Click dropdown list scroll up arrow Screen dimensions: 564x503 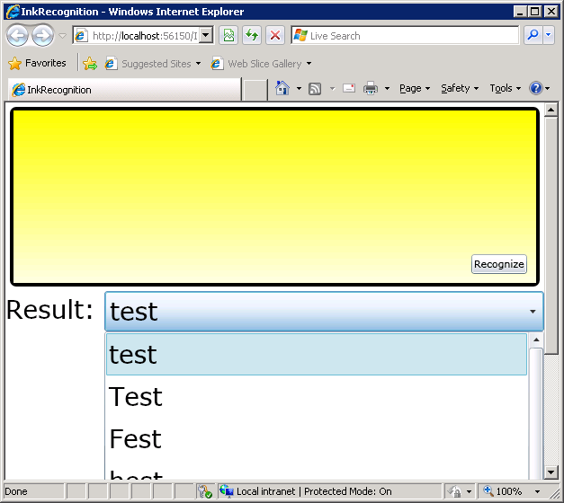[x=536, y=340]
